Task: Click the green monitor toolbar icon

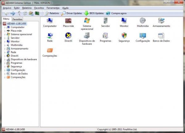Action: (x=37, y=13)
